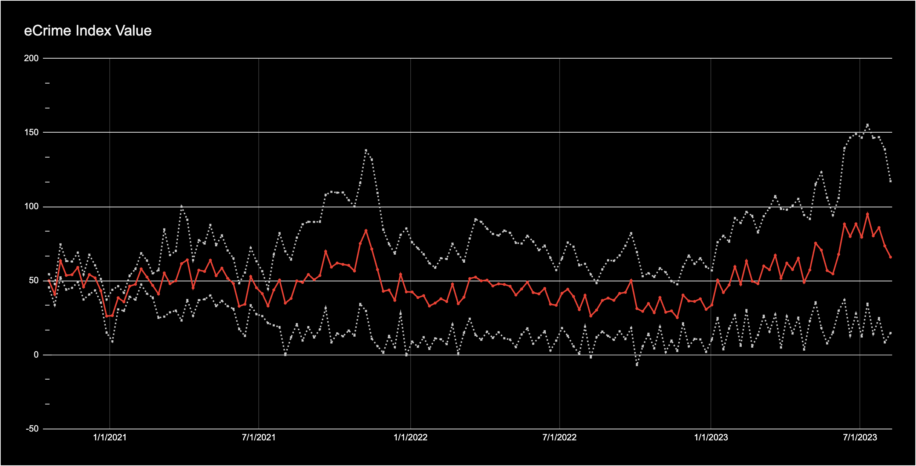This screenshot has width=916, height=466.
Task: Select the -50 y-axis label
Action: [x=32, y=429]
